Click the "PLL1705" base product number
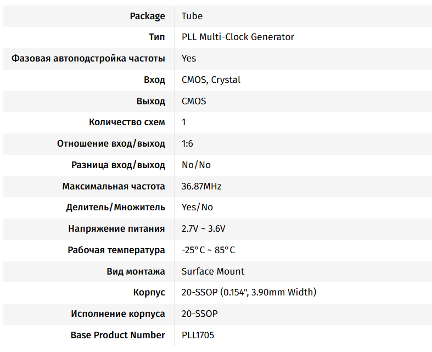This screenshot has width=432, height=352. click(201, 335)
